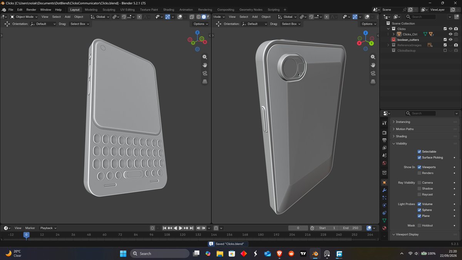Enable the Holdout mask checkbox

[419, 225]
